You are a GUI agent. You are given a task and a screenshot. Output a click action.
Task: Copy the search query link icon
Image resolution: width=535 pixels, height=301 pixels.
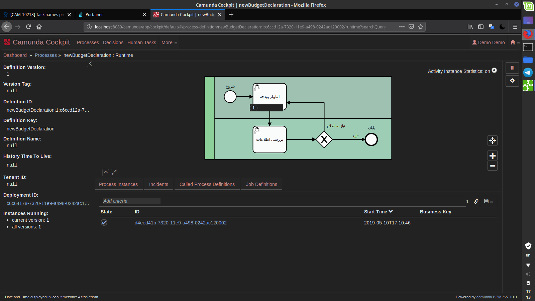[476, 201]
